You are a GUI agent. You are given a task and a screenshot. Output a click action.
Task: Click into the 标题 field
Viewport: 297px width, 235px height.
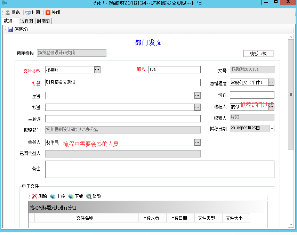click(123, 82)
